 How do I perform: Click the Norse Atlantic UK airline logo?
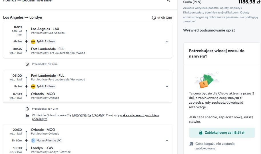tap(33, 141)
